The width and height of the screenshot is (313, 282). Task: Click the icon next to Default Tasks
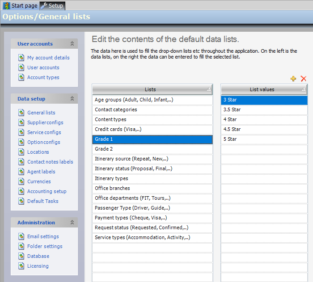tap(21, 201)
